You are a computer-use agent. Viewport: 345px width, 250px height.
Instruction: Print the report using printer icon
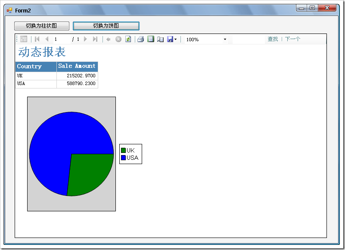pyautogui.click(x=140, y=39)
